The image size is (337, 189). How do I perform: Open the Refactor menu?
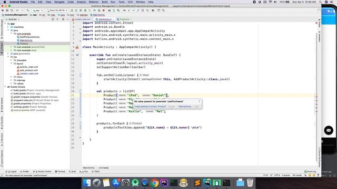pos(94,2)
